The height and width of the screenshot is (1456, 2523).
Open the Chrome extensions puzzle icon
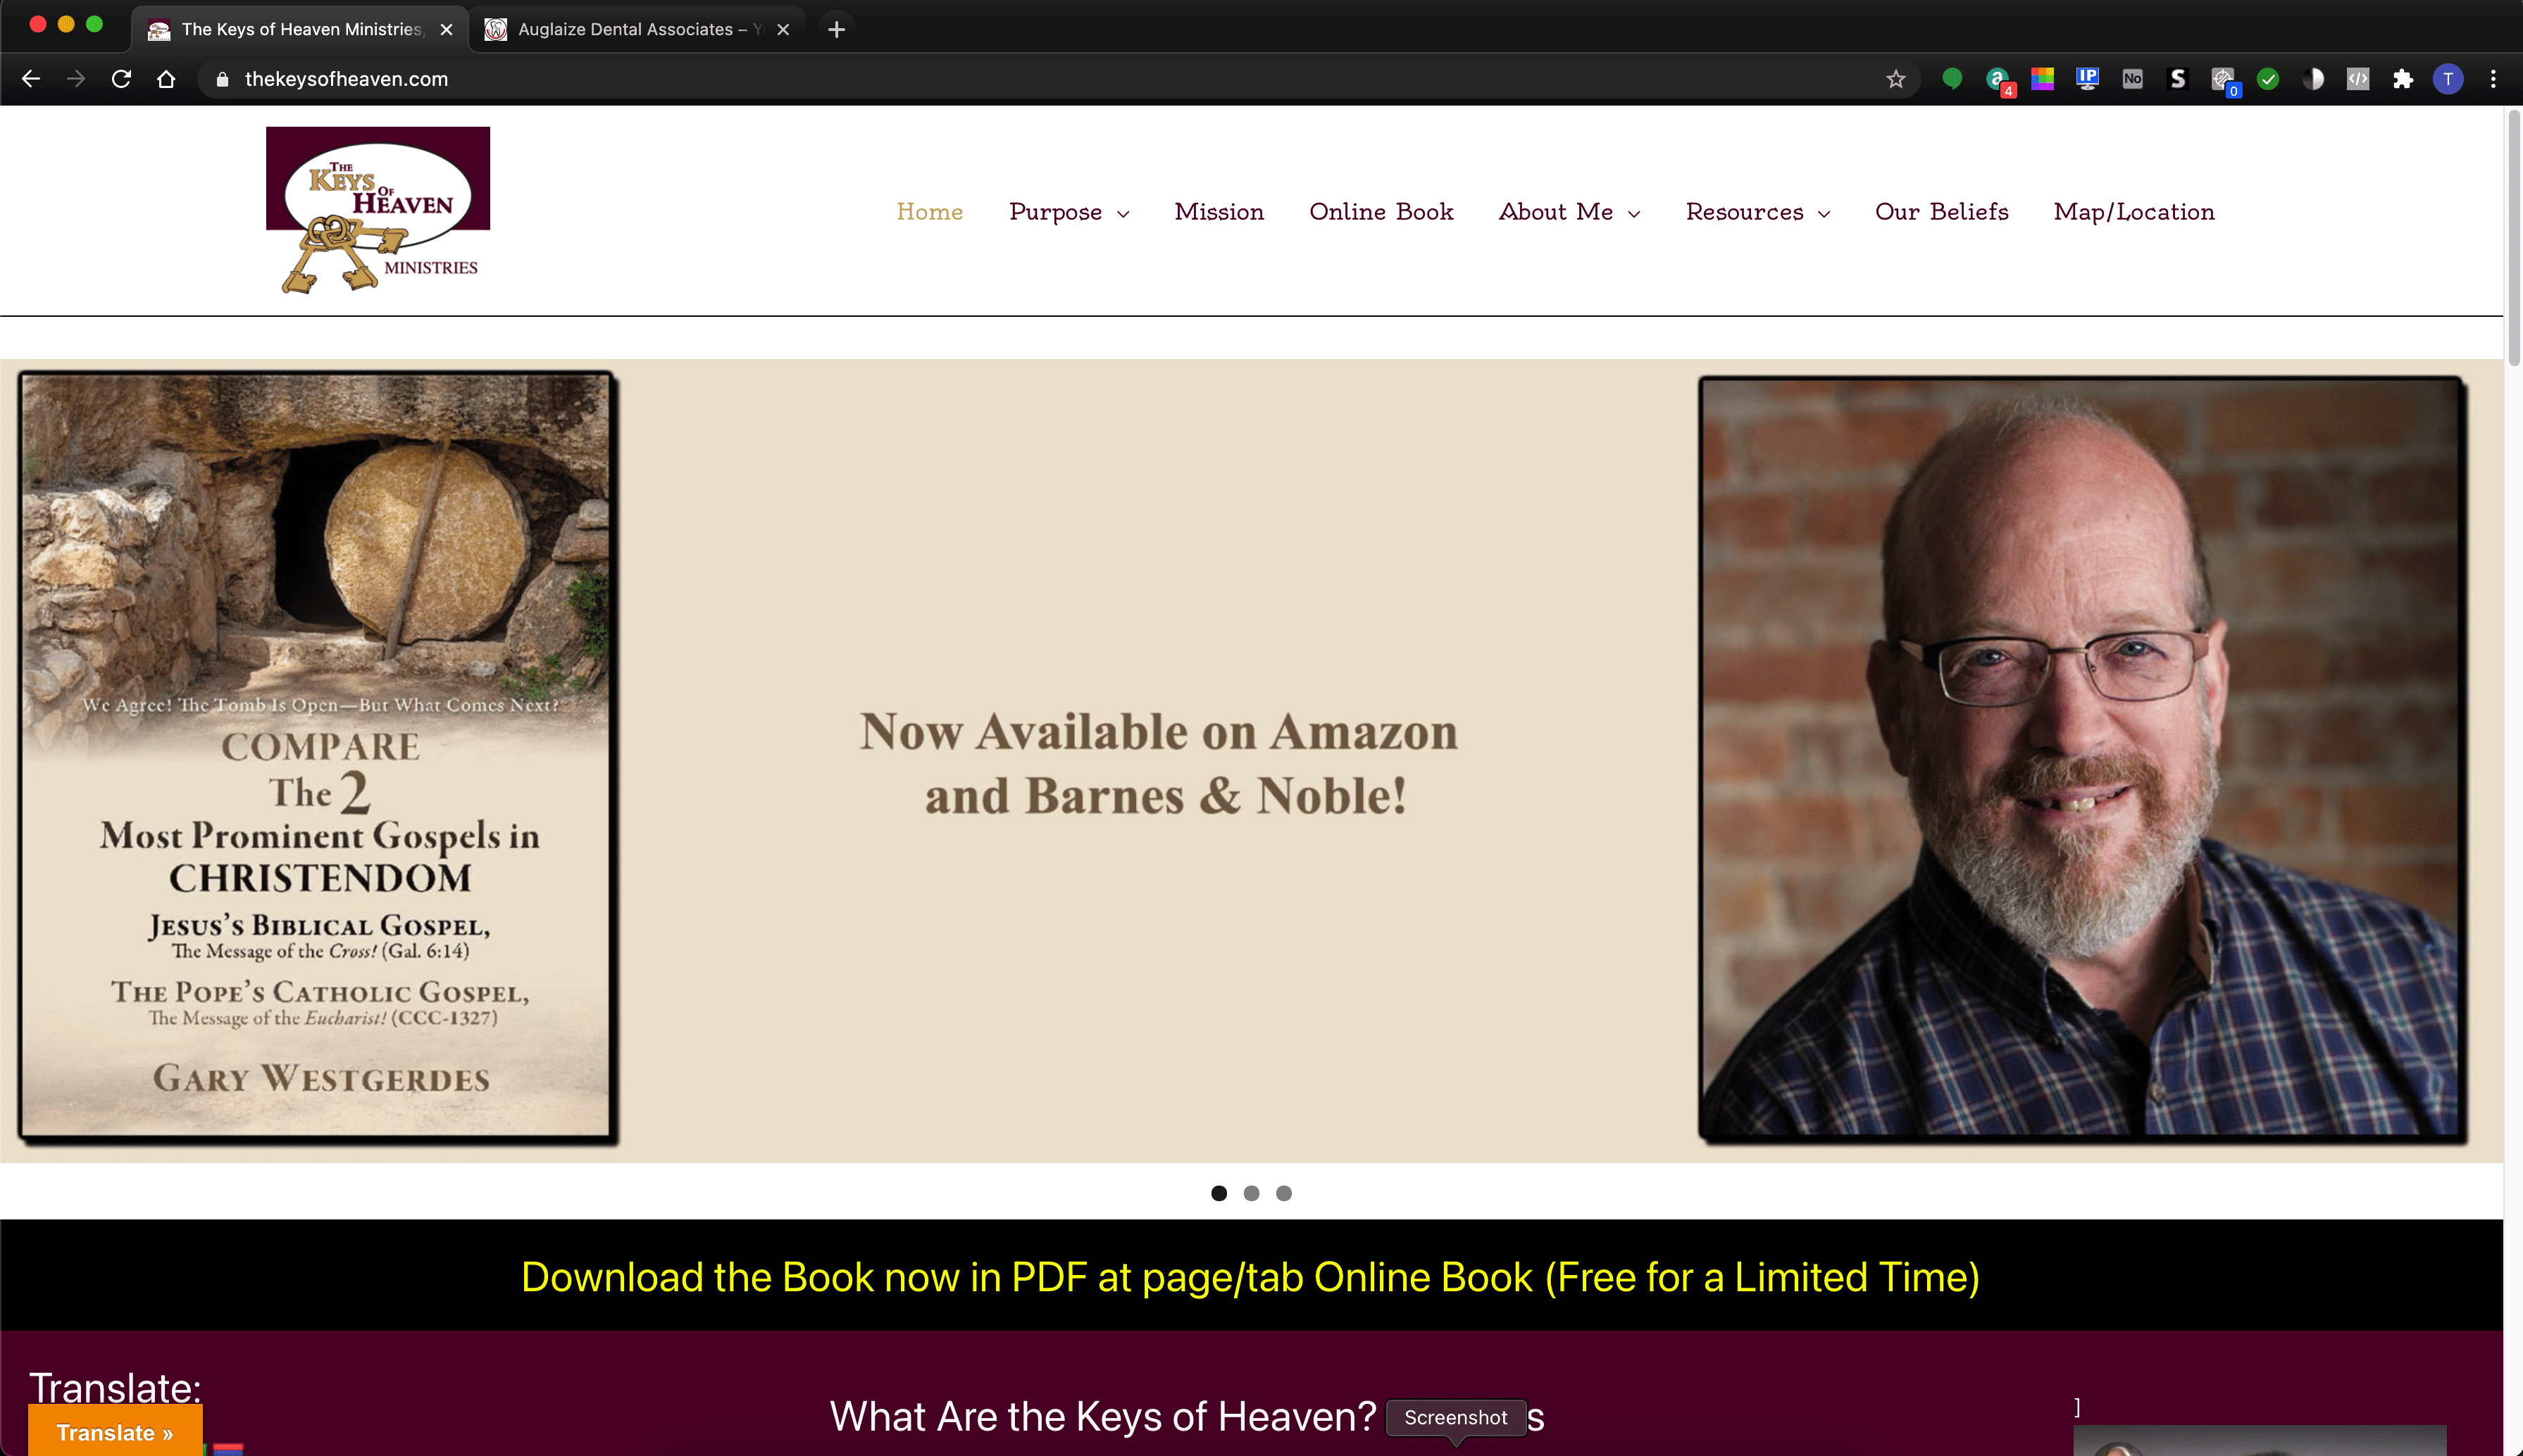coord(2403,79)
